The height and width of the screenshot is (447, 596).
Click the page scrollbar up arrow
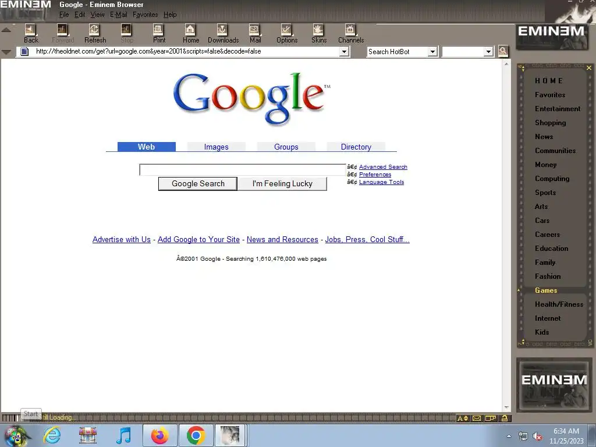click(506, 64)
